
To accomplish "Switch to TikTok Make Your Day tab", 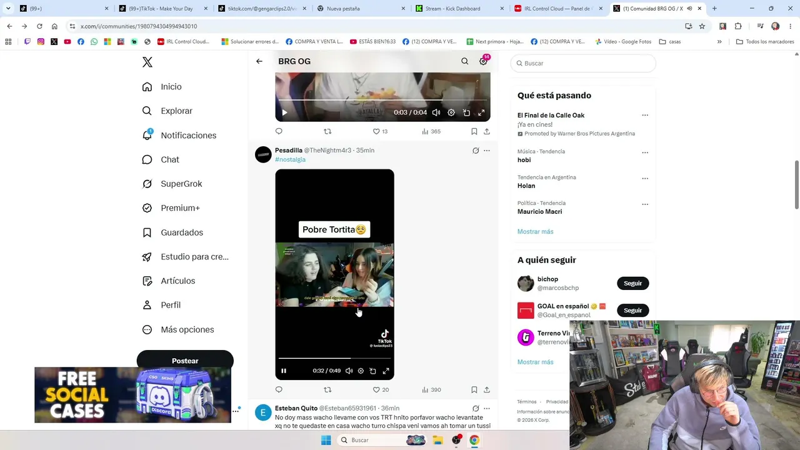I will click(162, 9).
